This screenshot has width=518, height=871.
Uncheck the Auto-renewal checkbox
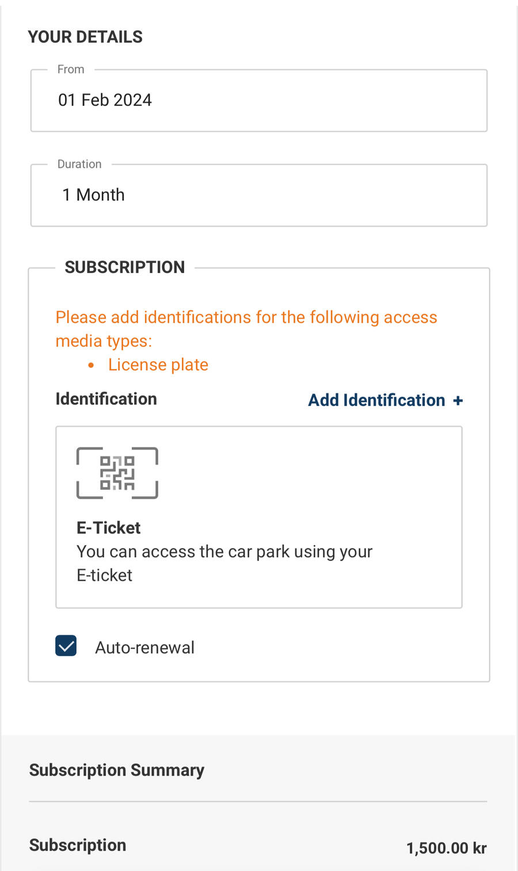click(x=66, y=646)
